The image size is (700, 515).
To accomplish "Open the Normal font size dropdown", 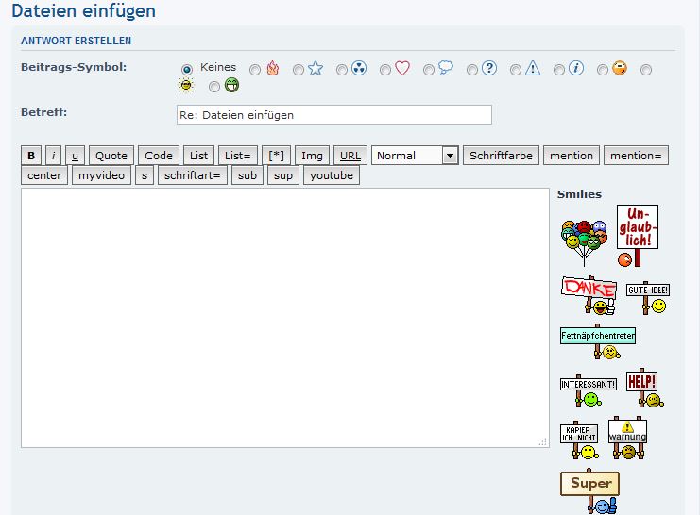I will 415,156.
